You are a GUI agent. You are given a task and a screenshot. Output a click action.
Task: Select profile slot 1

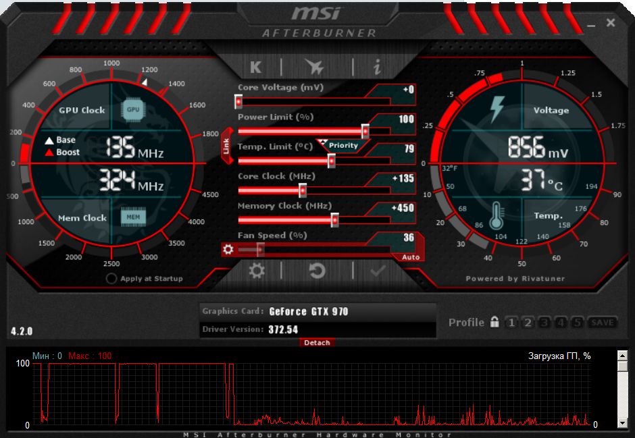tap(511, 323)
